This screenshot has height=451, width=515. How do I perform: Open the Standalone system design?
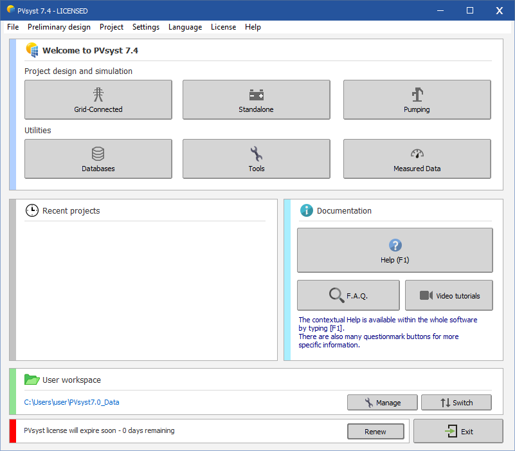coord(256,100)
